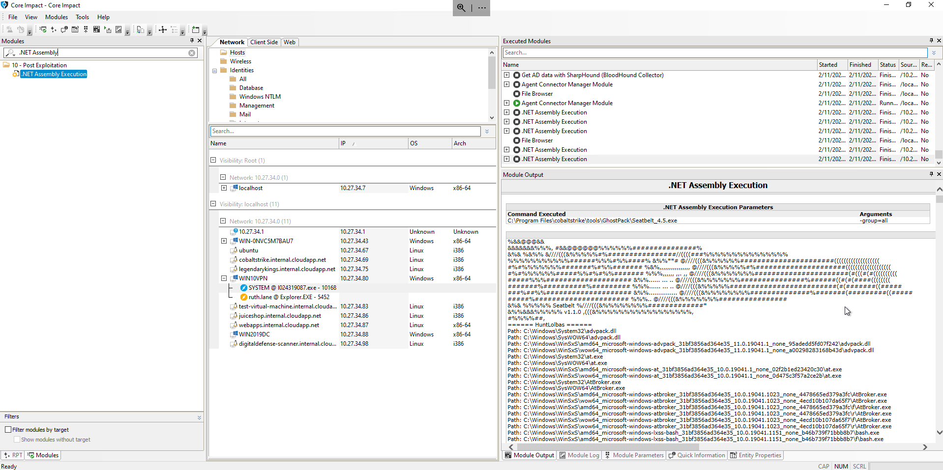Clear the module search text with X icon
This screenshot has width=943, height=470.
pyautogui.click(x=192, y=53)
